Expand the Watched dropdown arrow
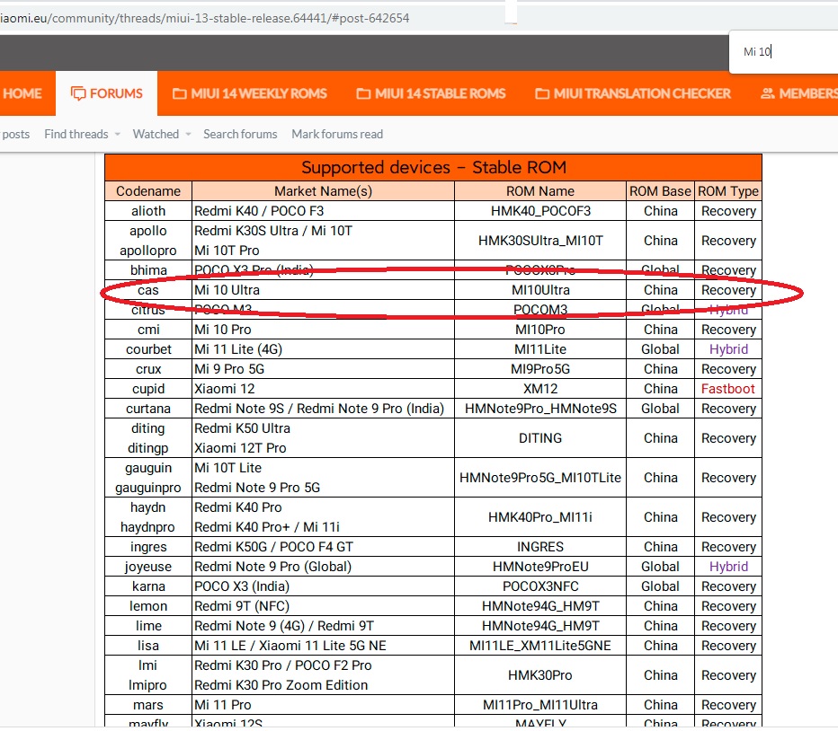This screenshot has width=838, height=731. (x=188, y=135)
